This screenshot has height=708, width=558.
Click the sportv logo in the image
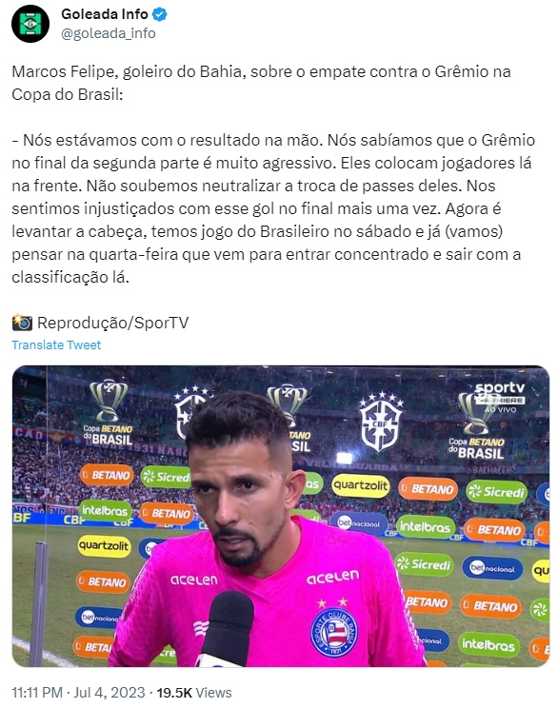coord(499,397)
